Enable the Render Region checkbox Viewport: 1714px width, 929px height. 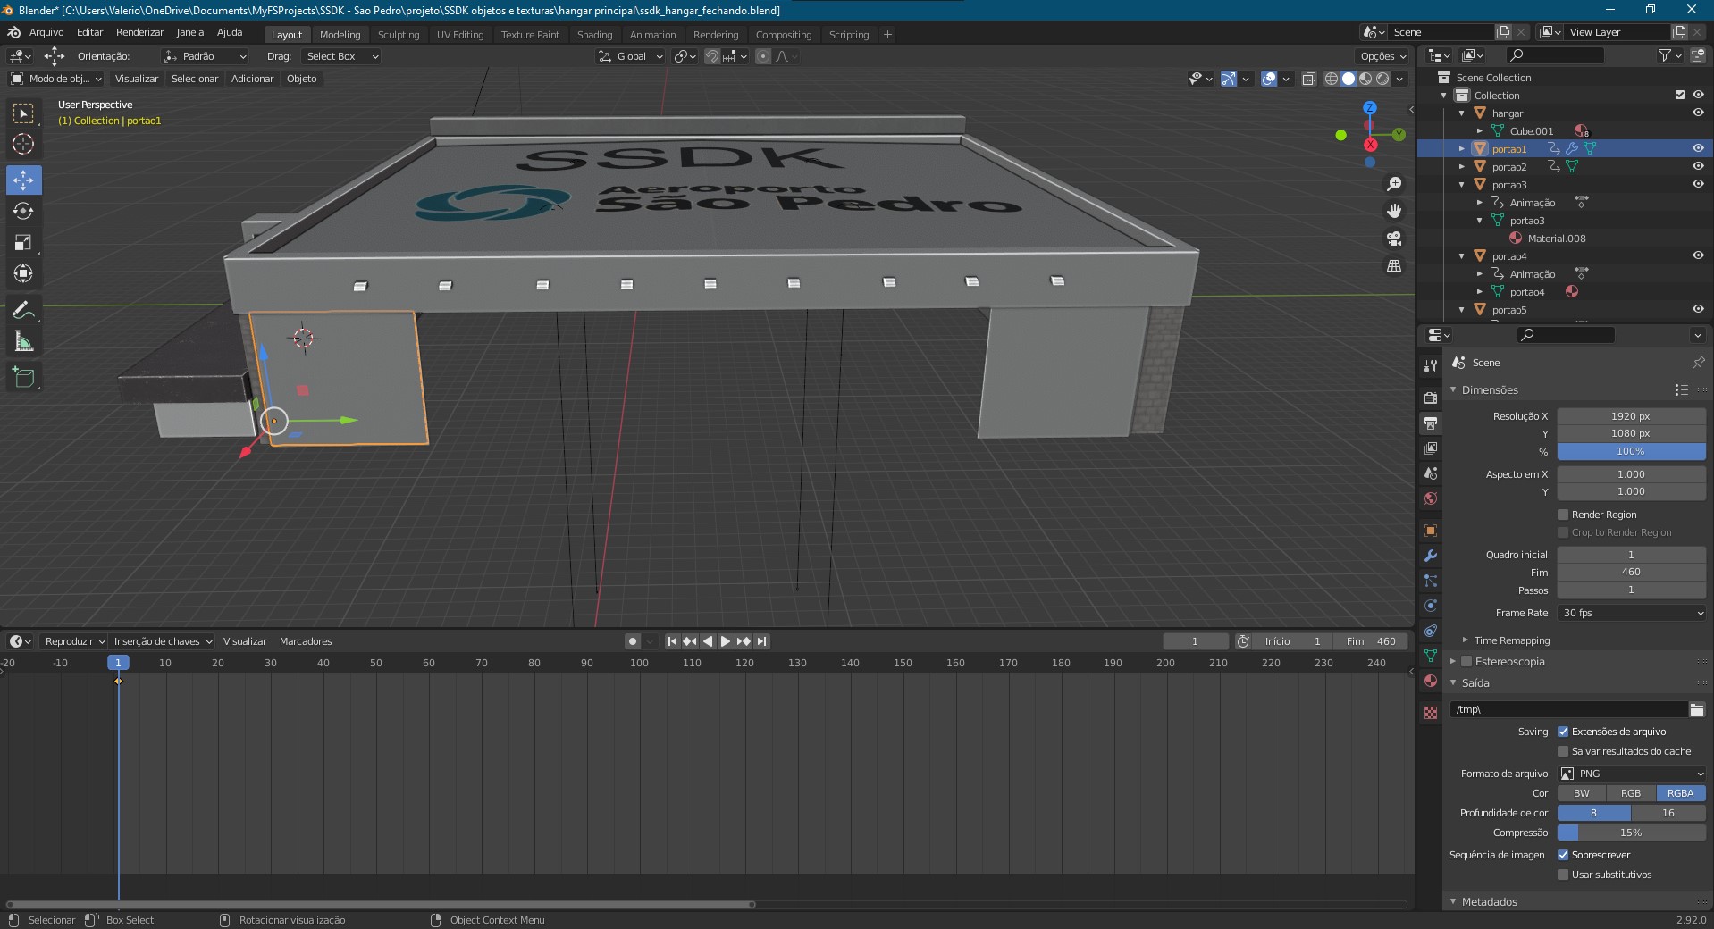(1563, 515)
